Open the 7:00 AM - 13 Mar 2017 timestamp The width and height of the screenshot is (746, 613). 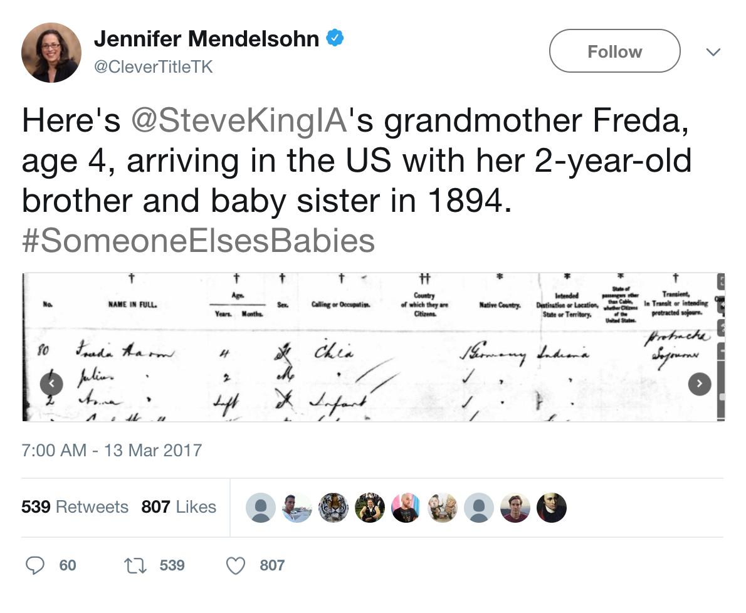[x=112, y=450]
